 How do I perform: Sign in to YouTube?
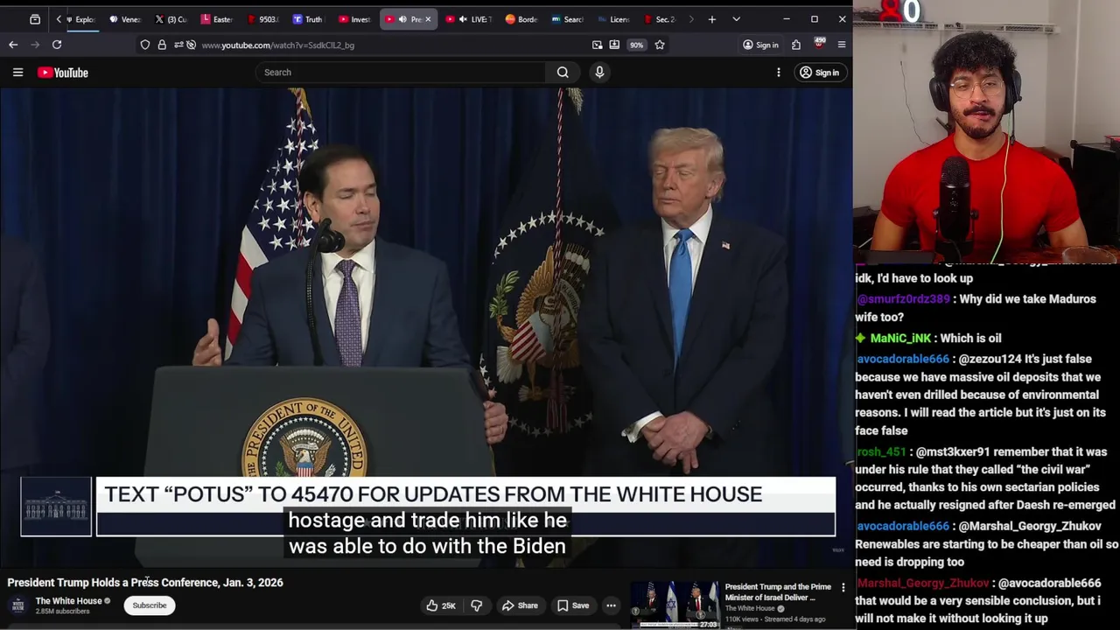click(820, 73)
